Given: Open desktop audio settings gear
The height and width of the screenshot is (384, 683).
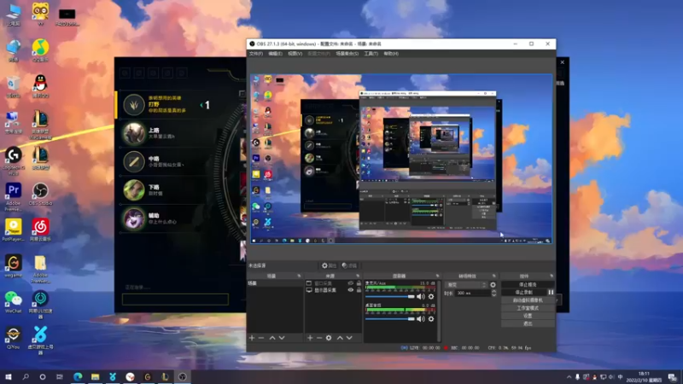Looking at the screenshot, I should 431,319.
